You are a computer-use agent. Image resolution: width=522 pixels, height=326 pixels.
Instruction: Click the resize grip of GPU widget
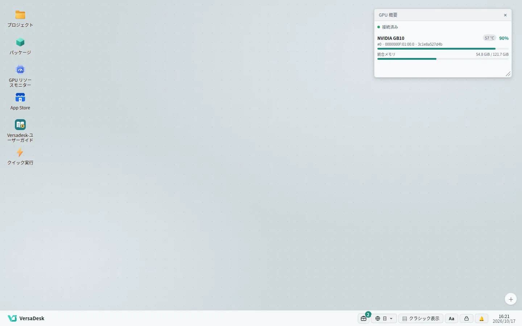[508, 74]
